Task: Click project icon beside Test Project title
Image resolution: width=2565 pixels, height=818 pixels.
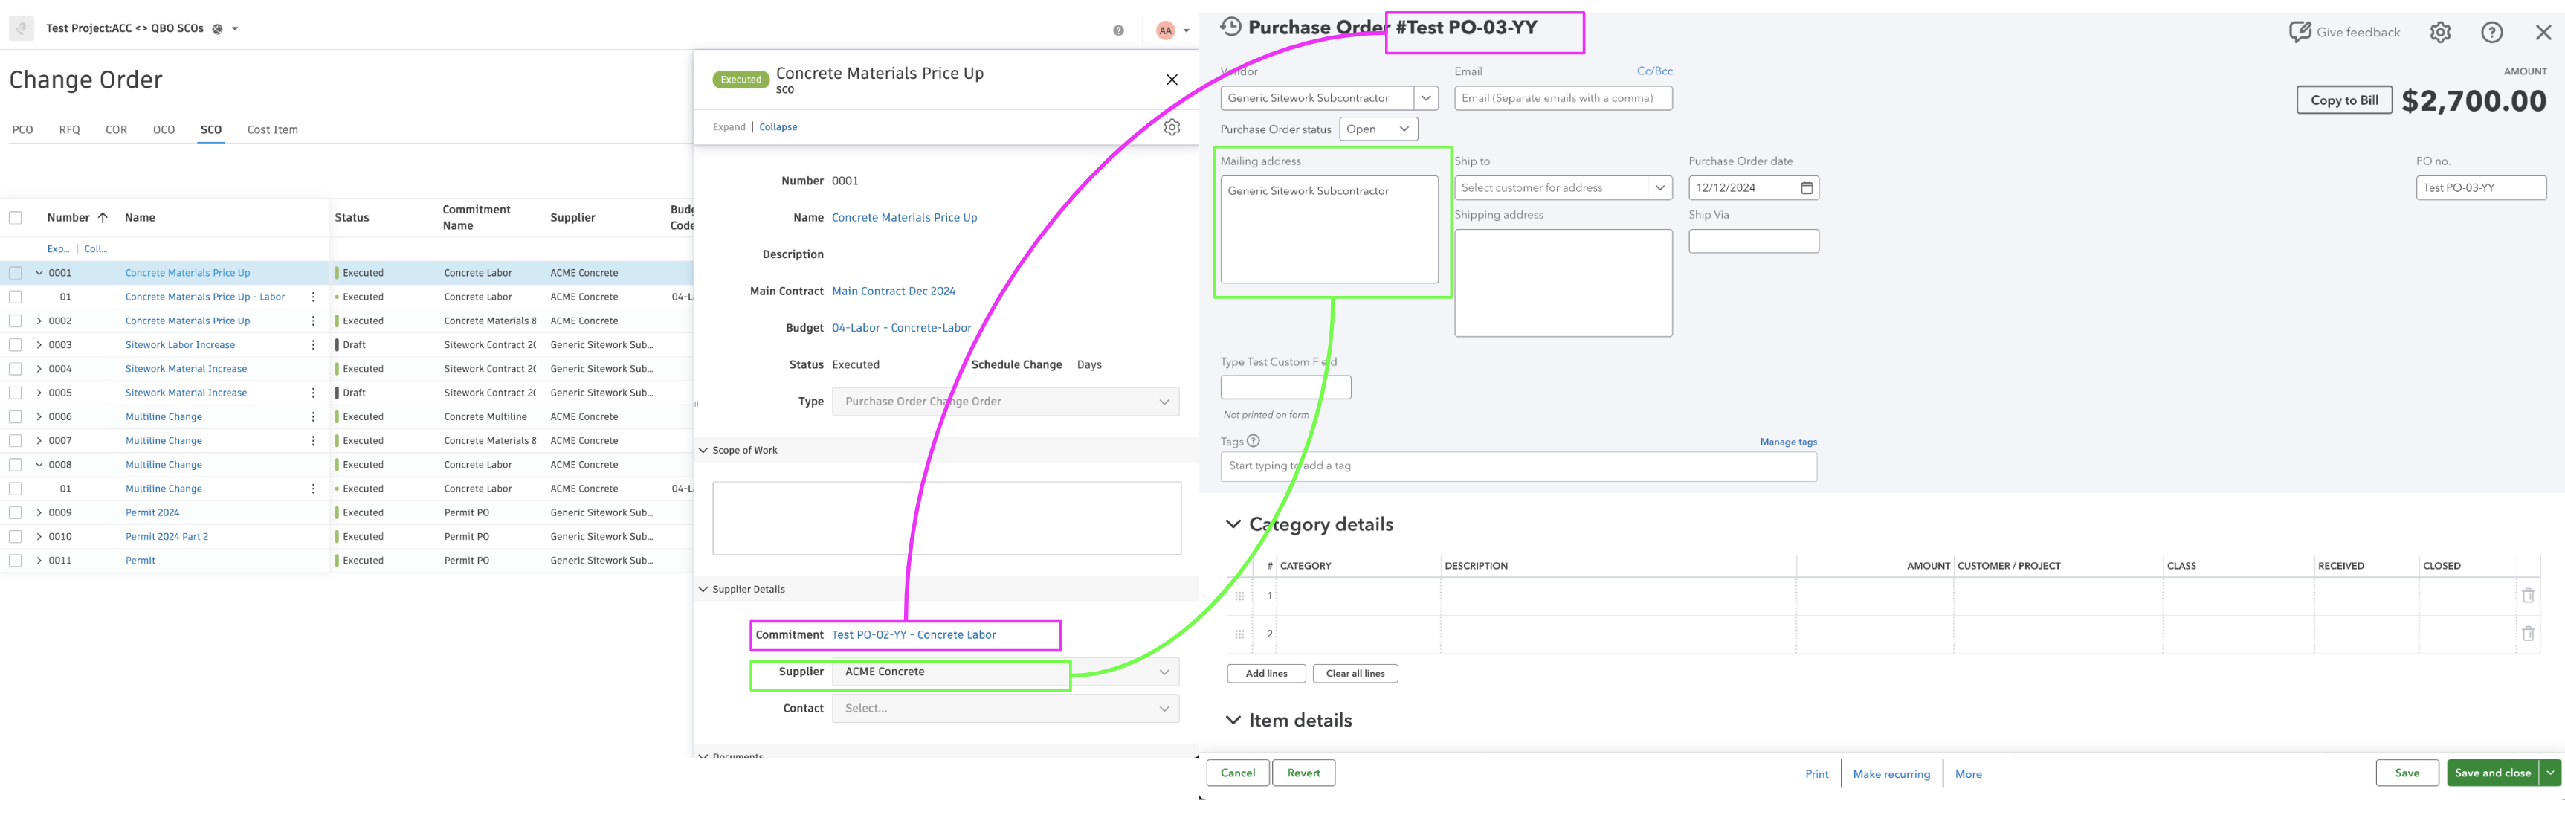Action: (22, 29)
